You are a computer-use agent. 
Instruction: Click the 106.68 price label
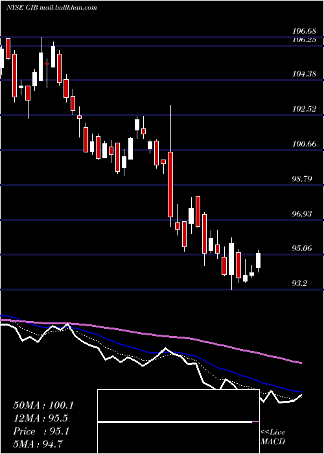click(304, 30)
